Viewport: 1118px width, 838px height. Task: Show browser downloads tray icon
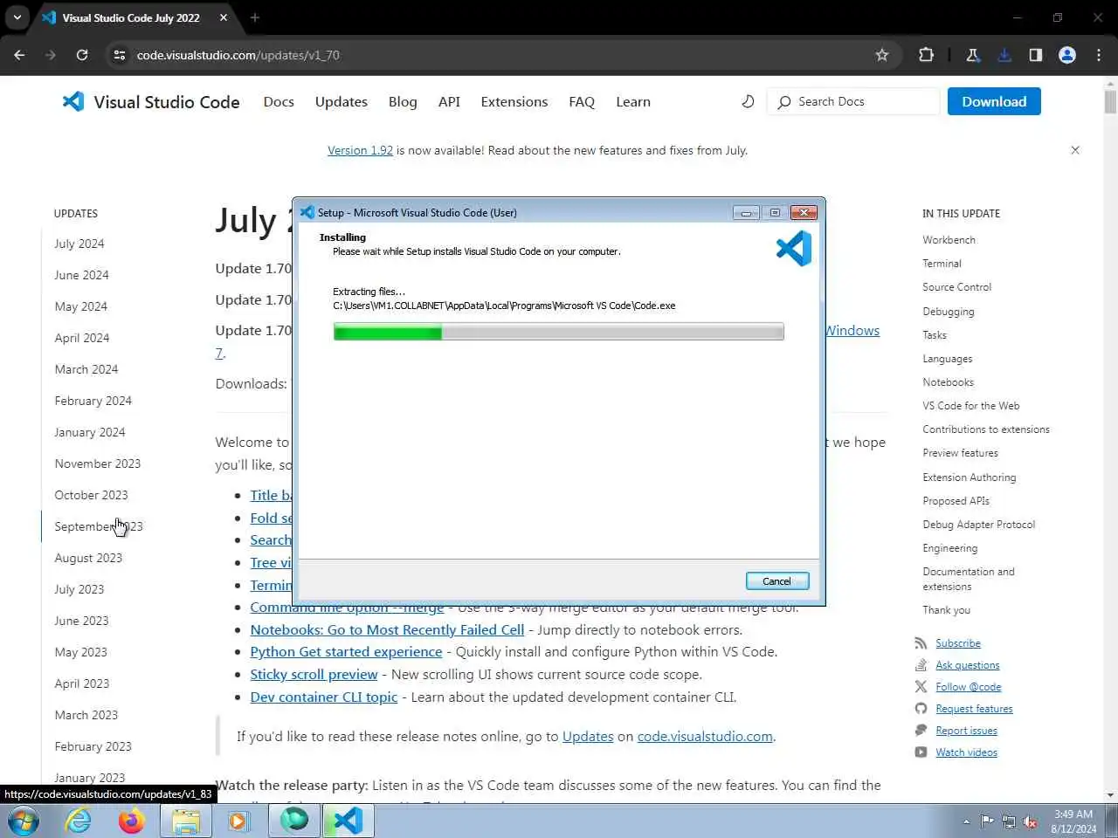point(1004,55)
